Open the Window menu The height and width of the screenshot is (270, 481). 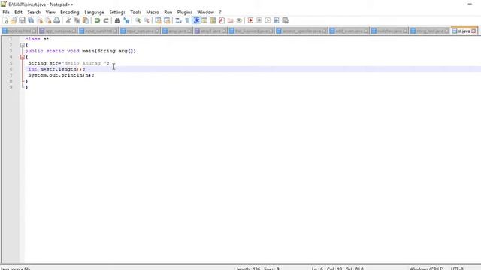tap(205, 12)
